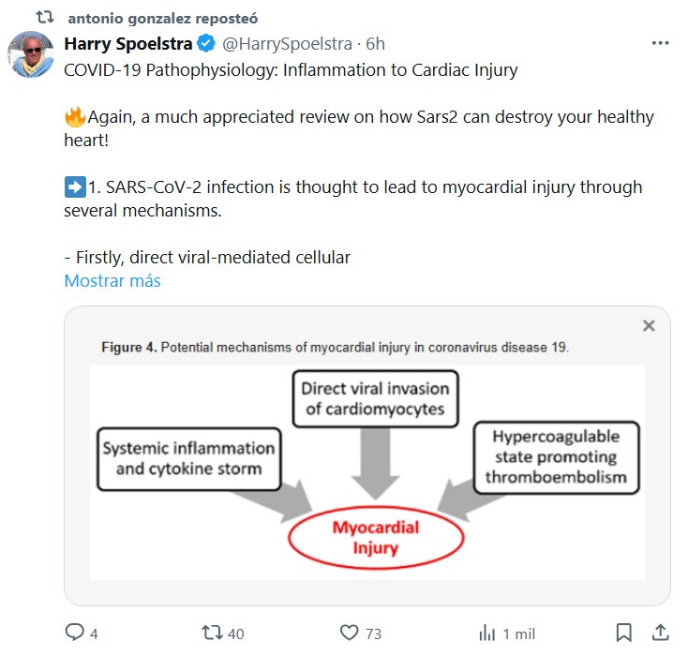The image size is (688, 656).
Task: Open the three-dot more options menu
Action: [660, 44]
